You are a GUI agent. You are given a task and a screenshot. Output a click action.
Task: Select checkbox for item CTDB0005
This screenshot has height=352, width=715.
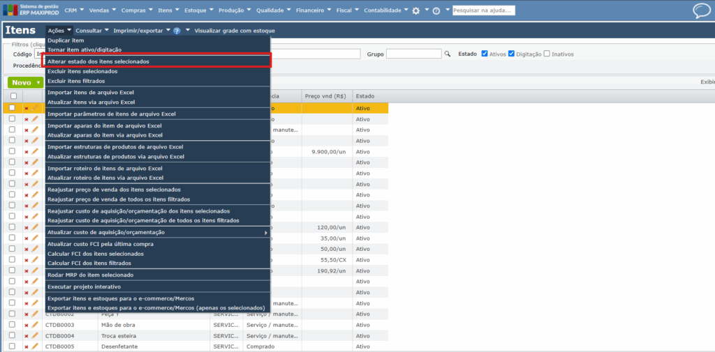(x=13, y=346)
